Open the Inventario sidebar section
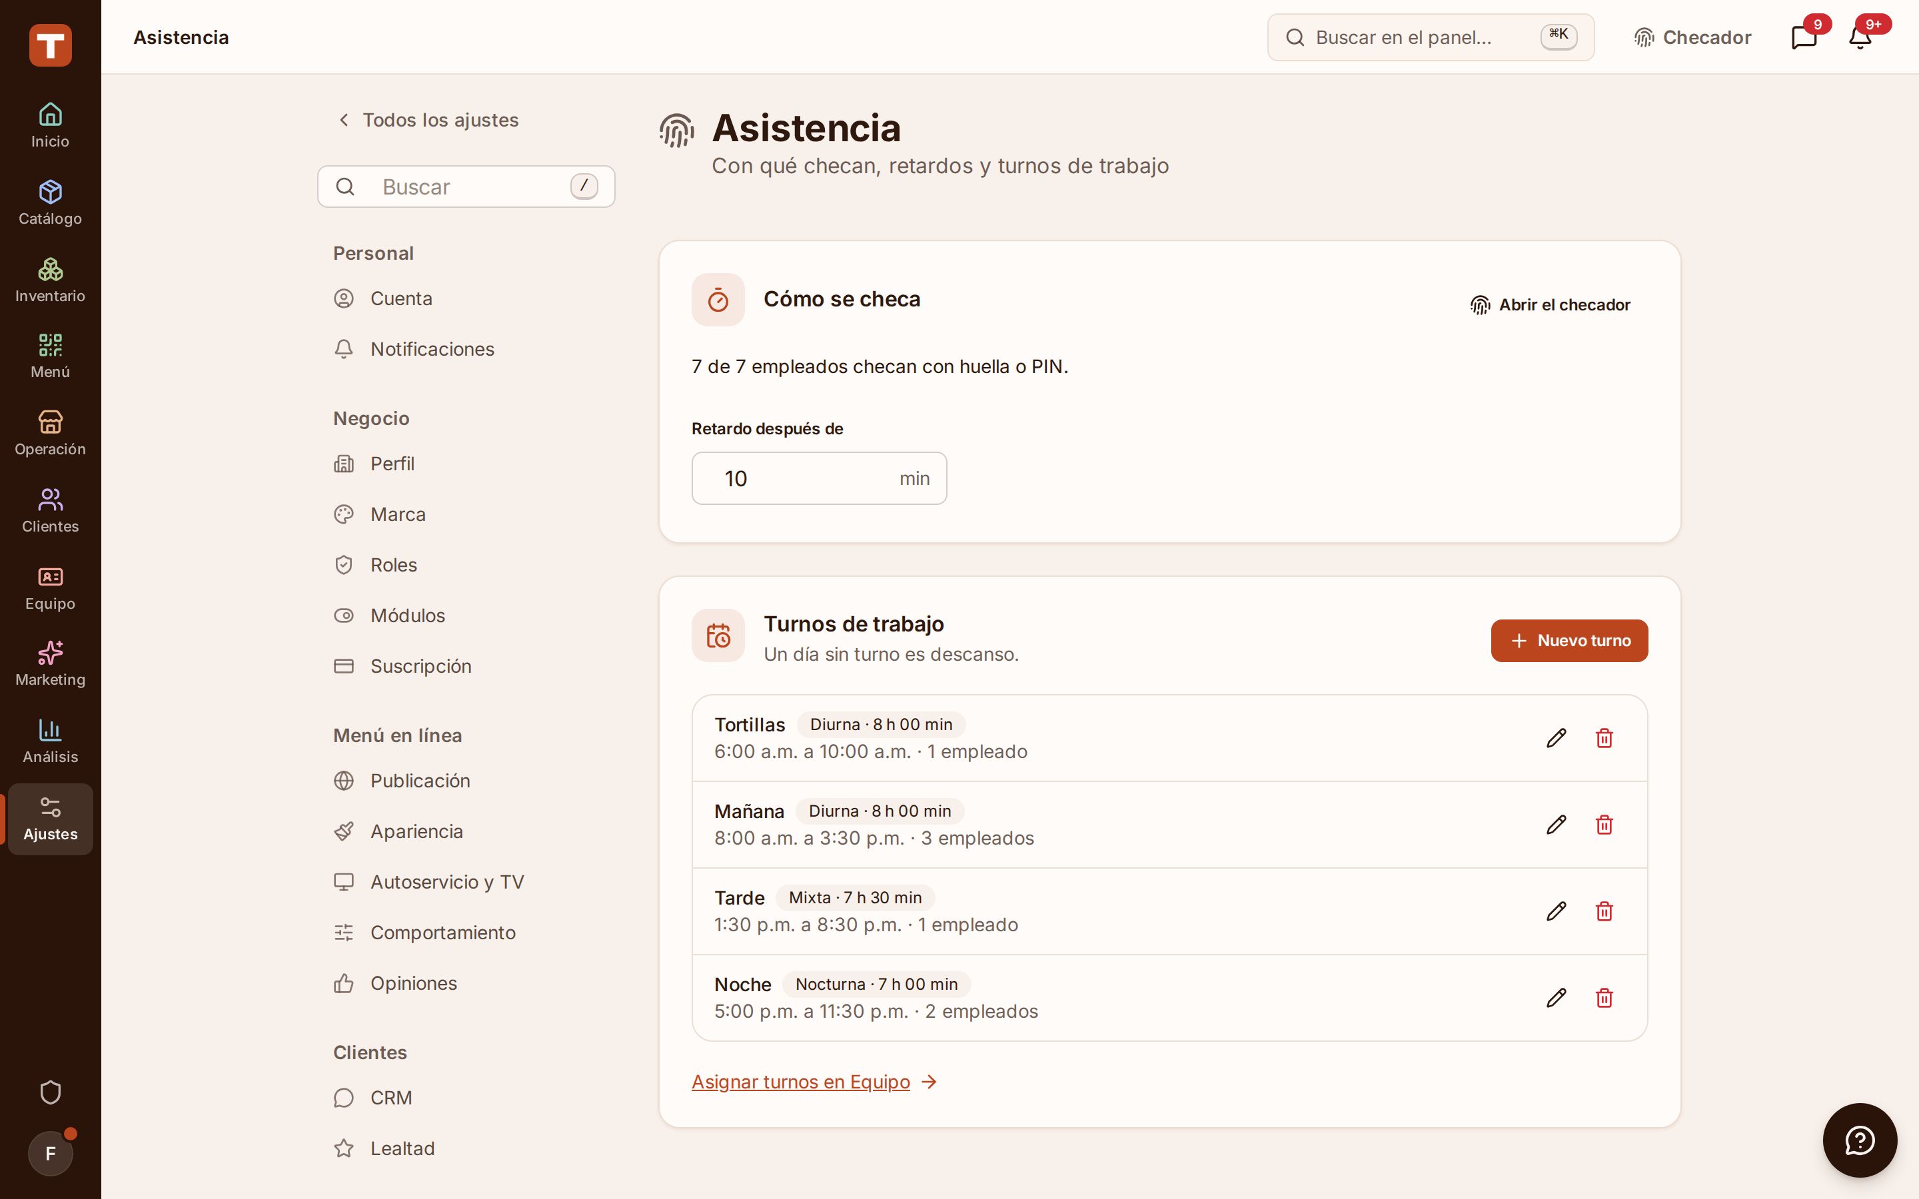 point(50,280)
